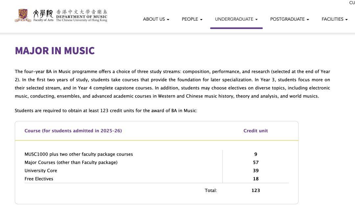
Task: Click the caret arrow beside ABOUT US
Action: point(168,20)
